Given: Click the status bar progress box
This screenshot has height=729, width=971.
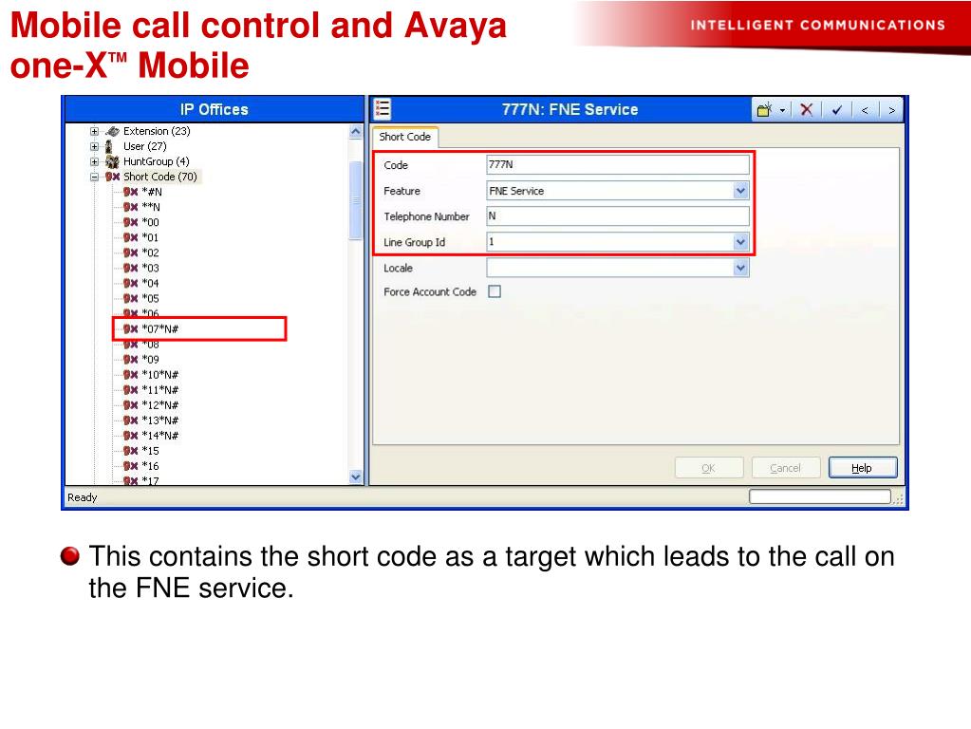Looking at the screenshot, I should (820, 496).
